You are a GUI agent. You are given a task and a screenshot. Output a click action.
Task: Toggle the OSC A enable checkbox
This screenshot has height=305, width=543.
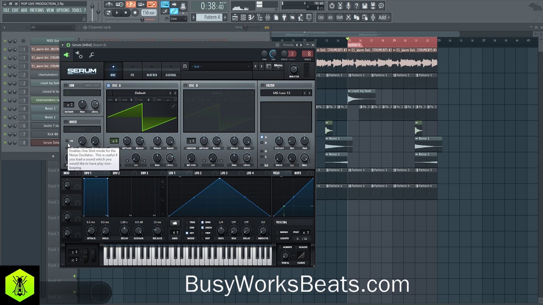coord(109,86)
